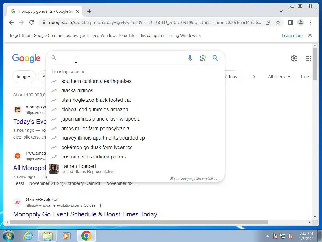Screen dimensions: 322x242
Task: Dismiss the Chrome update notification bar
Action: (x=310, y=35)
